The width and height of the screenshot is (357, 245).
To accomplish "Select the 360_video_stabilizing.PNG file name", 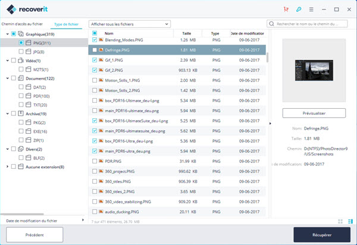I will click(x=128, y=202).
